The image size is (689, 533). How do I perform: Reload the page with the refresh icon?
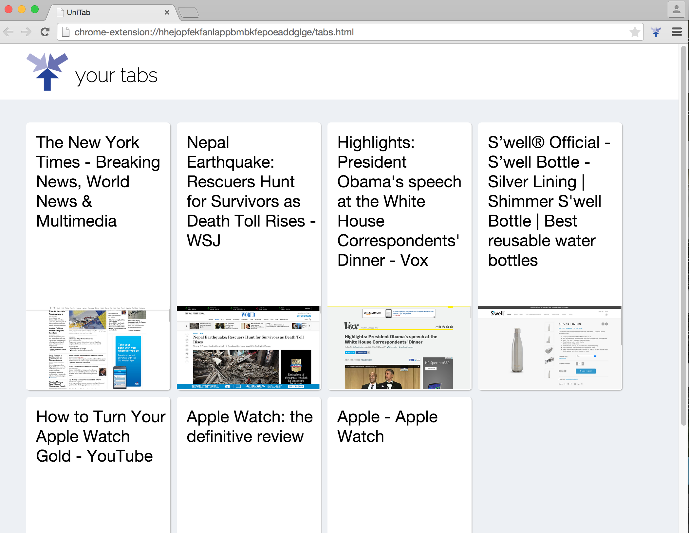pyautogui.click(x=45, y=32)
